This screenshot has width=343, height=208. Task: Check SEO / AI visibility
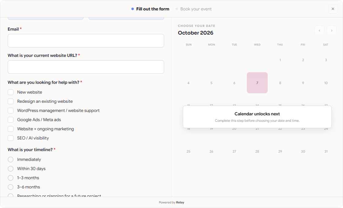click(x=10, y=138)
